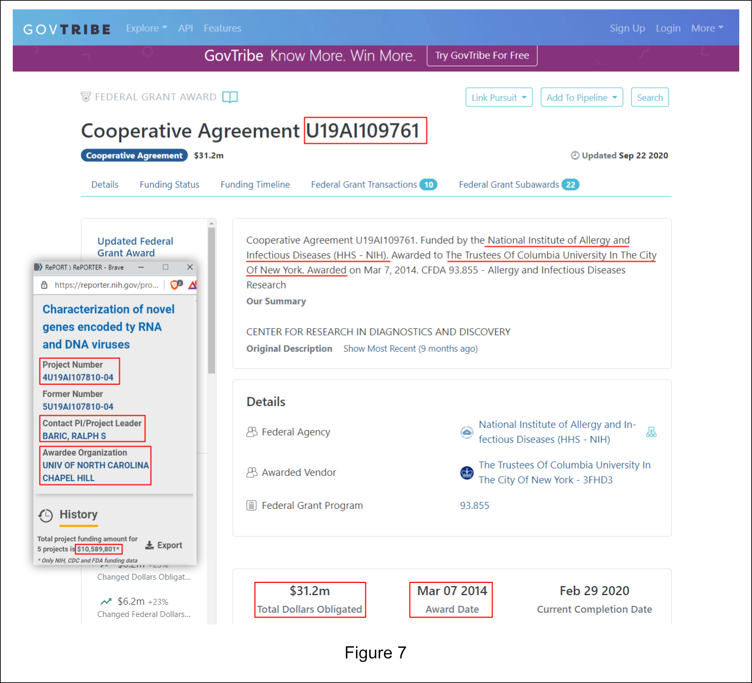Switch to the Funding Status tab

(x=170, y=185)
